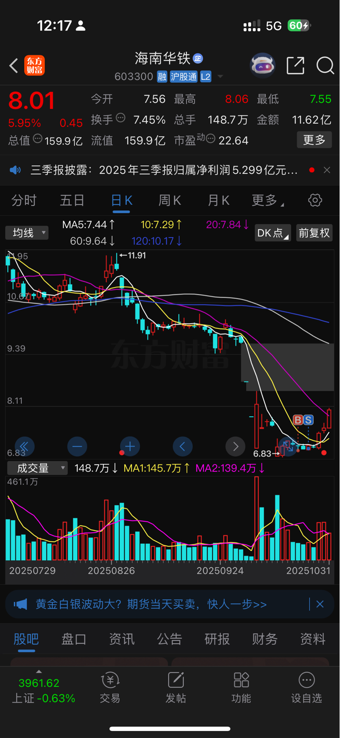
Task: Tap the tallest red volume bar
Action: point(256,519)
